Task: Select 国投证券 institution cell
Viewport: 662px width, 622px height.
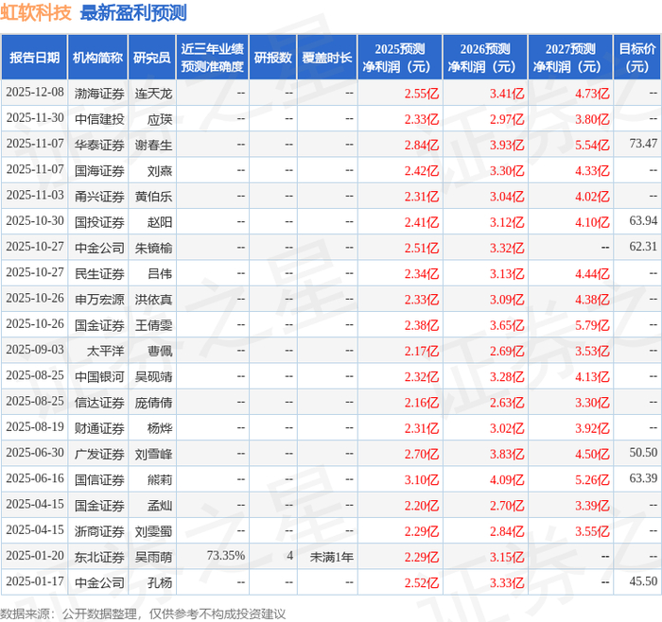Action: click(x=99, y=222)
